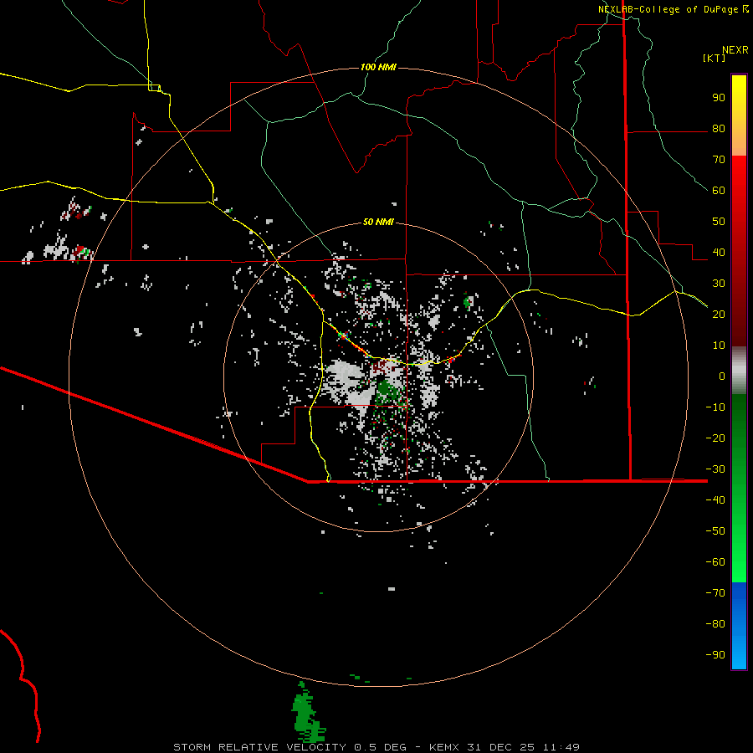Screen dimensions: 753x753
Task: Click the -20 value on the velocity scale
Action: tap(715, 438)
